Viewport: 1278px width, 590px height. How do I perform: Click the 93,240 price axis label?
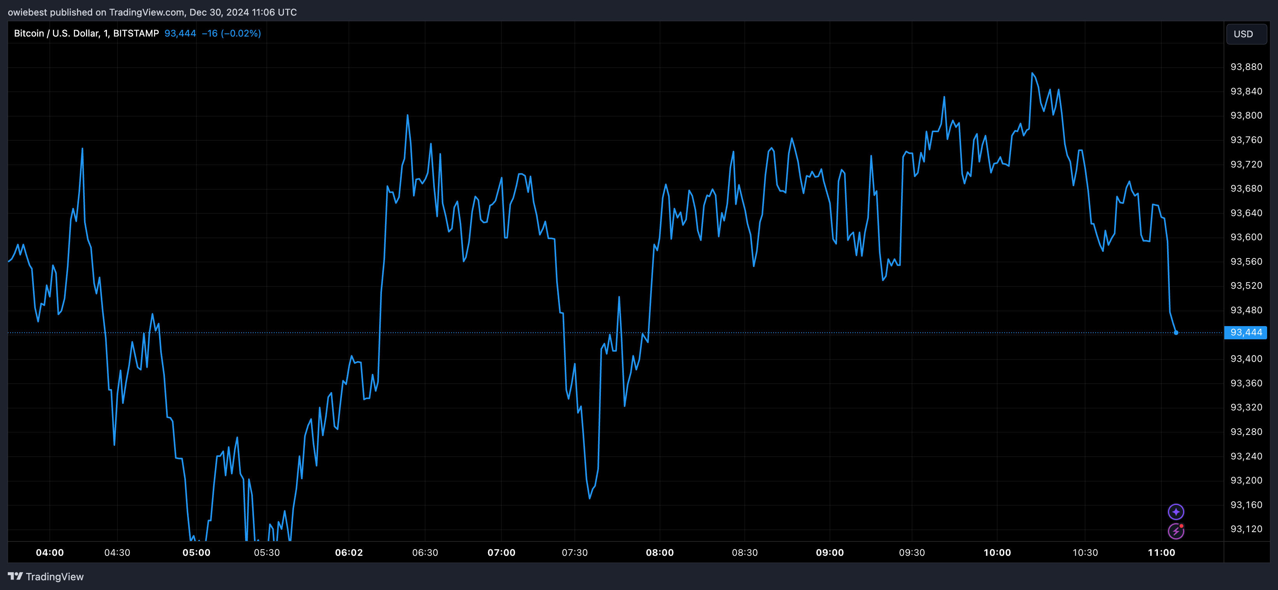1246,456
